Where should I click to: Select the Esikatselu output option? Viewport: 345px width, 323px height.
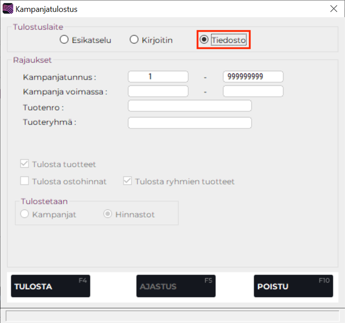coord(64,40)
